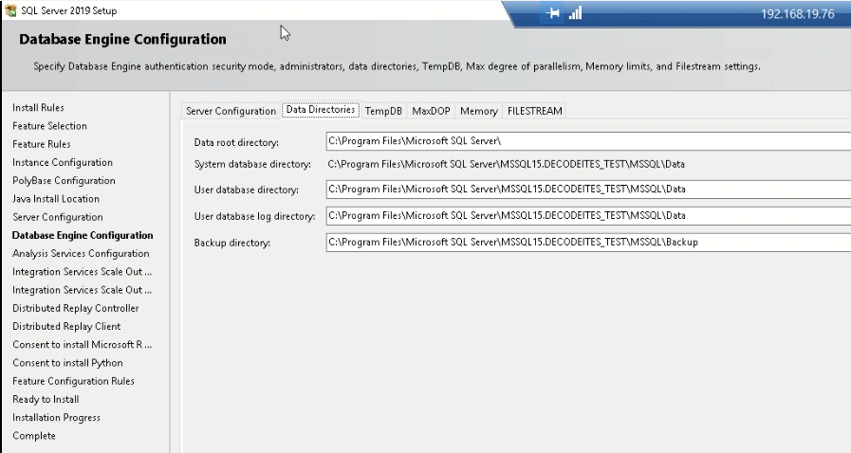Click into the User database log directory field
Image resolution: width=851 pixels, height=453 pixels.
coord(588,216)
